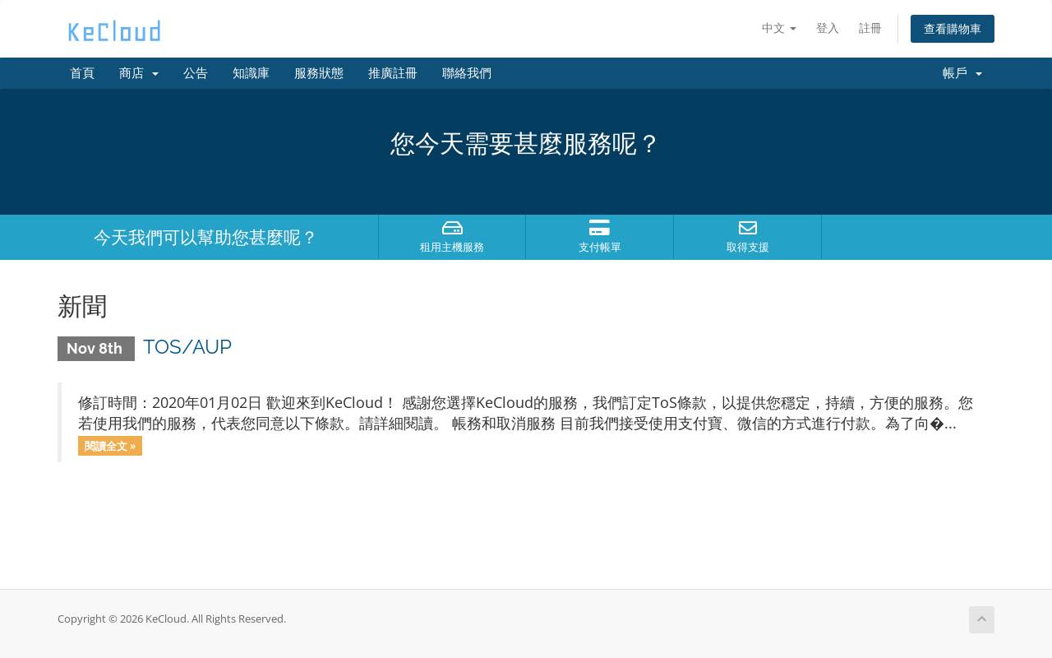Click the 今天我們可以幫助您甚麼呢？ text
Image resolution: width=1052 pixels, height=658 pixels.
tap(205, 238)
